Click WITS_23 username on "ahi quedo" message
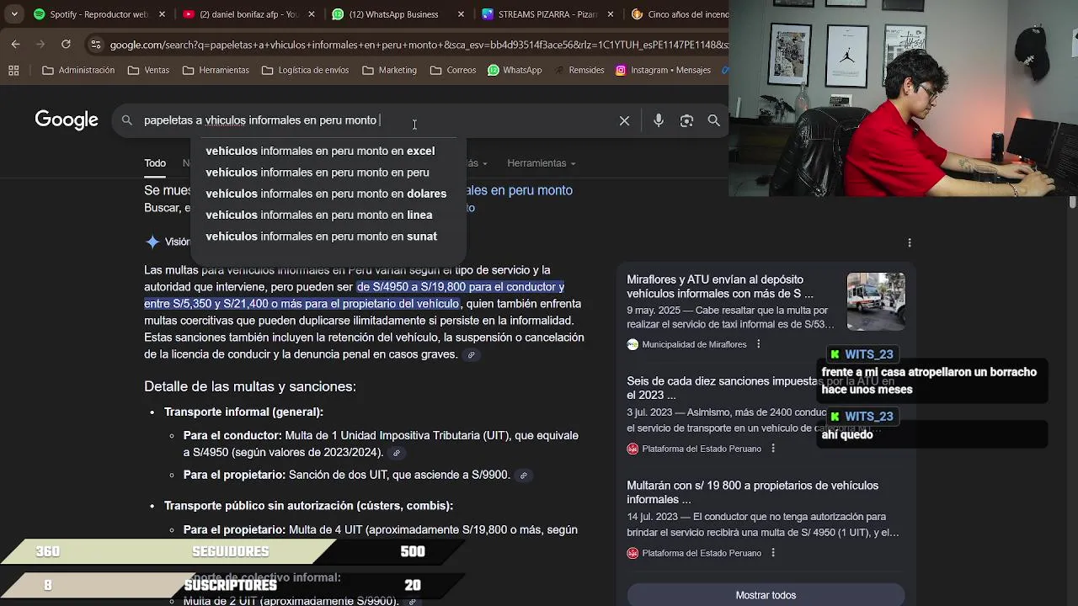1078x606 pixels. (x=868, y=417)
